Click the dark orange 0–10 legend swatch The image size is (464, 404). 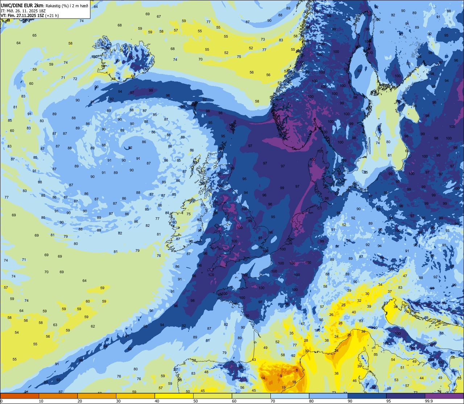[x=20, y=396]
